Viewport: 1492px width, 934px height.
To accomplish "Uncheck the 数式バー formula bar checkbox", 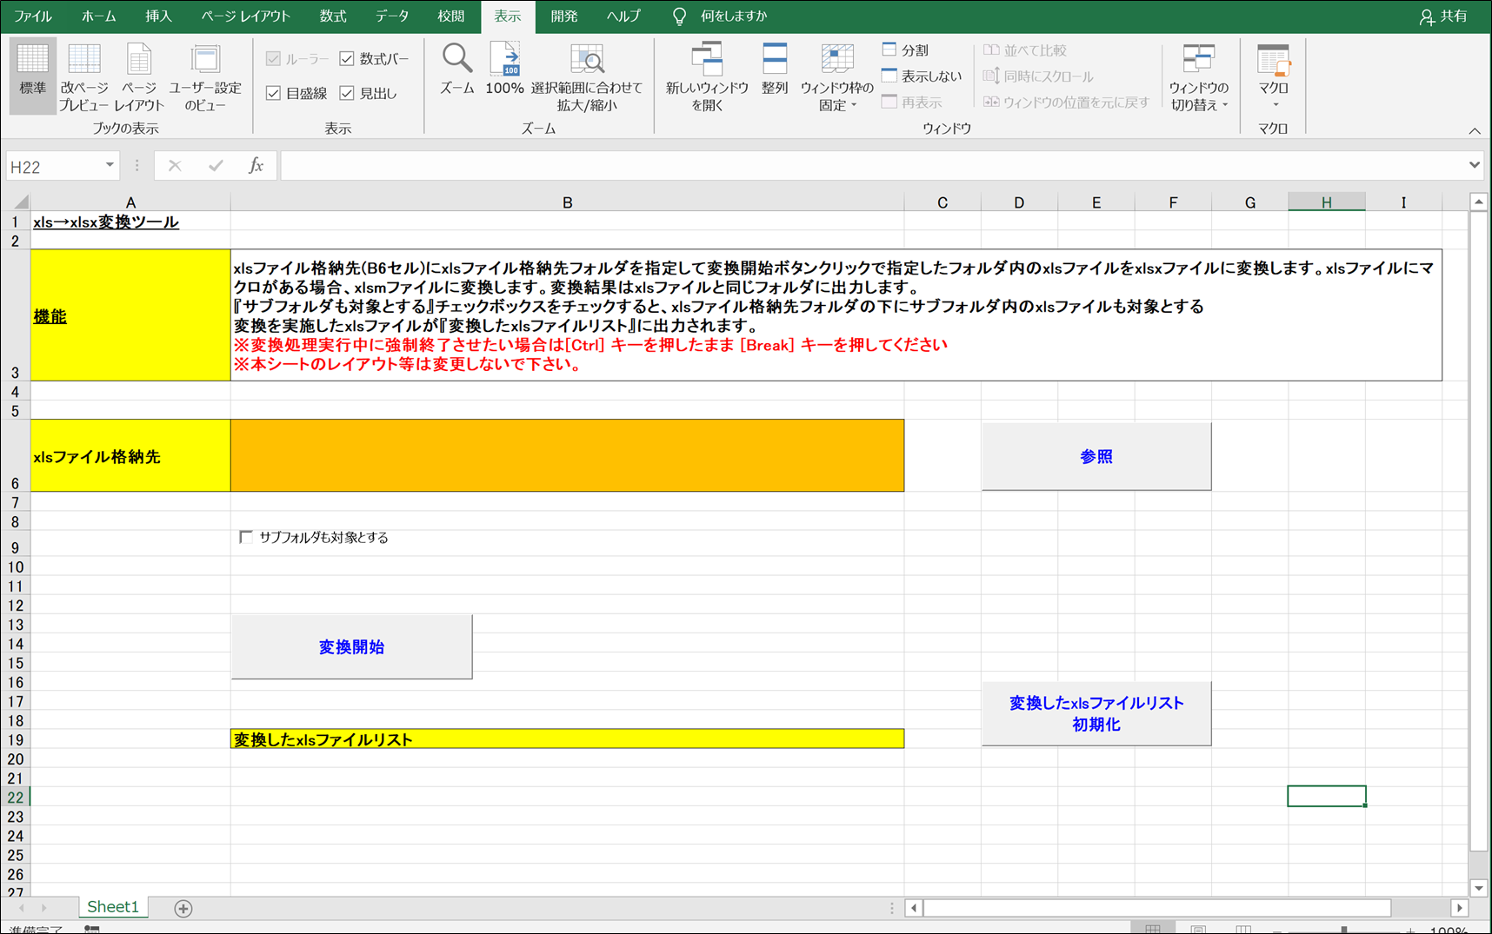I will [347, 59].
